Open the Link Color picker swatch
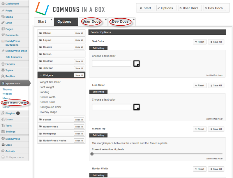The width and height of the screenshot is (233, 178). 136,107
